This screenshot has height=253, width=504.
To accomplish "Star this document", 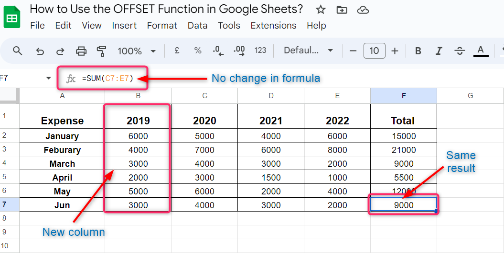I will [321, 10].
